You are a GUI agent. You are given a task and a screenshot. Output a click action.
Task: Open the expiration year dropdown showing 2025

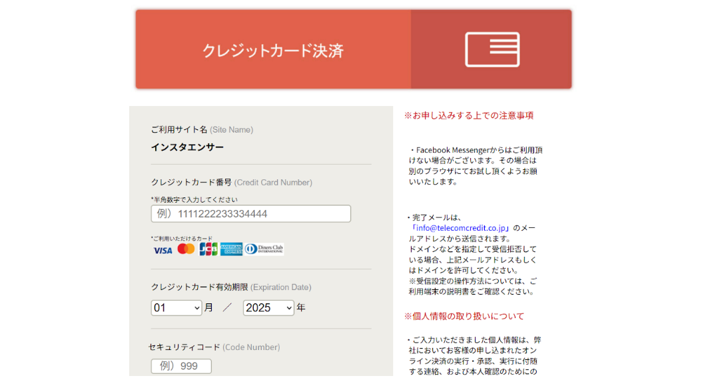(x=268, y=308)
